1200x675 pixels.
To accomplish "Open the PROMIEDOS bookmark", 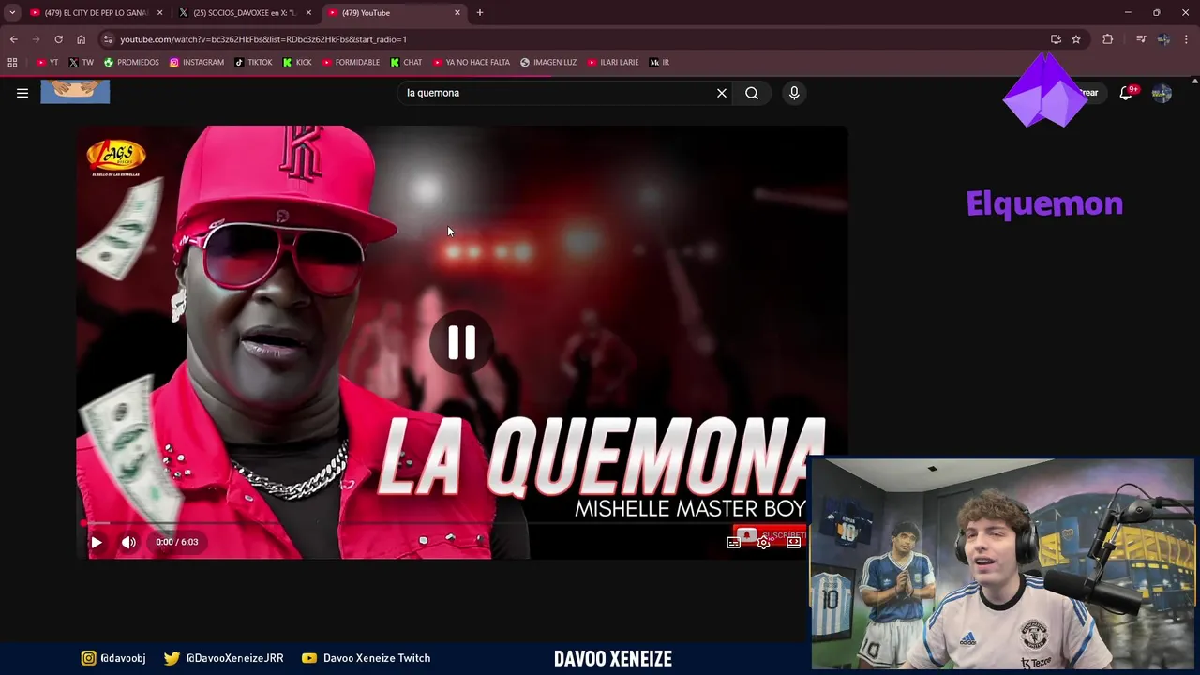I will pyautogui.click(x=131, y=63).
